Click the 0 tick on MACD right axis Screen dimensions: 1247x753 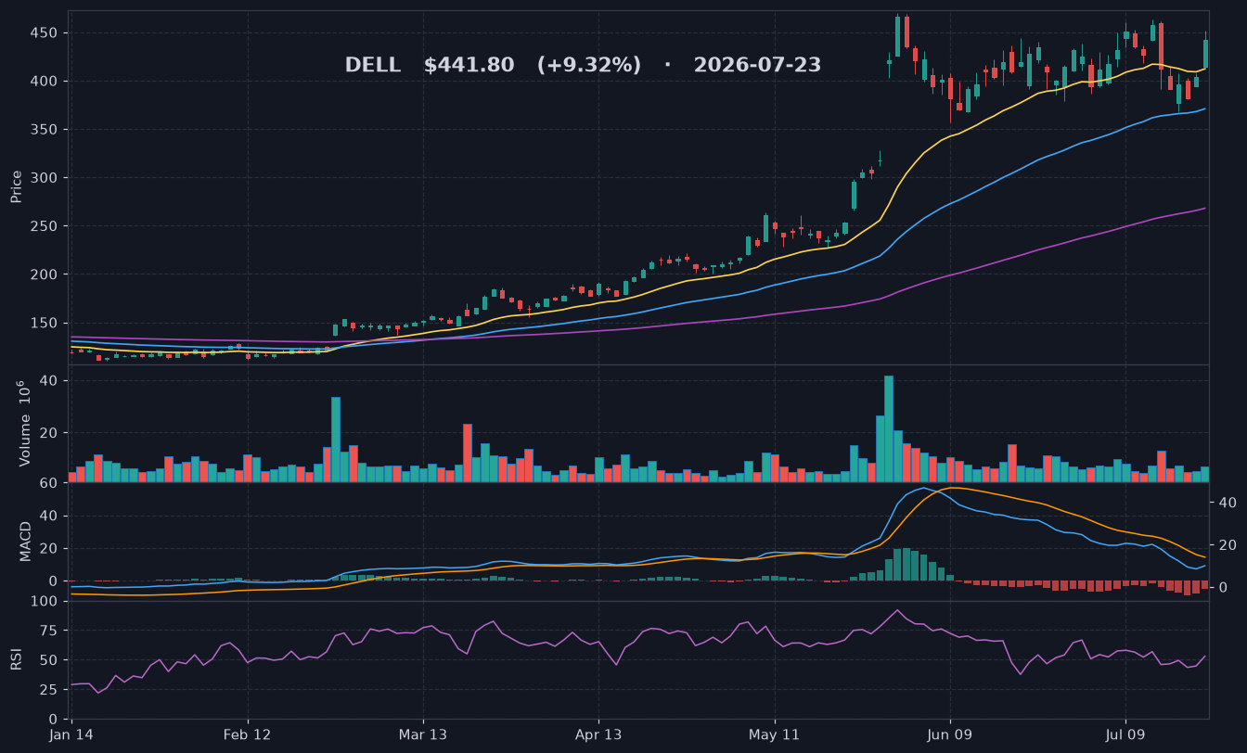(x=1222, y=588)
